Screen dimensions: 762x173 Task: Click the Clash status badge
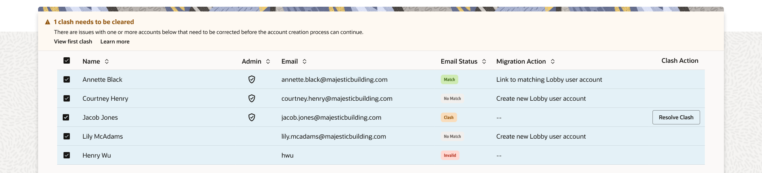(449, 117)
